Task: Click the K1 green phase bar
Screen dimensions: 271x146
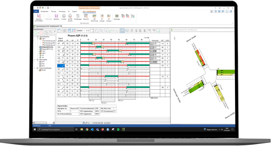Action: pyautogui.click(x=87, y=43)
